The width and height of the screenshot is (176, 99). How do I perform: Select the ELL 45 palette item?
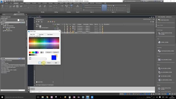[x=164, y=68]
